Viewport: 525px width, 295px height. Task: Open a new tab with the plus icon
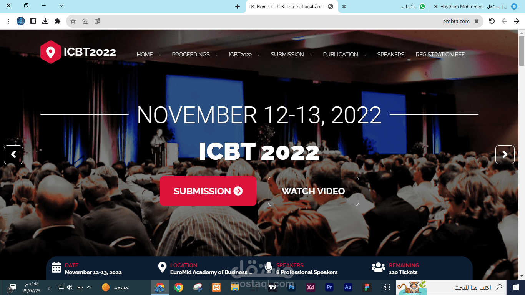coord(238,7)
